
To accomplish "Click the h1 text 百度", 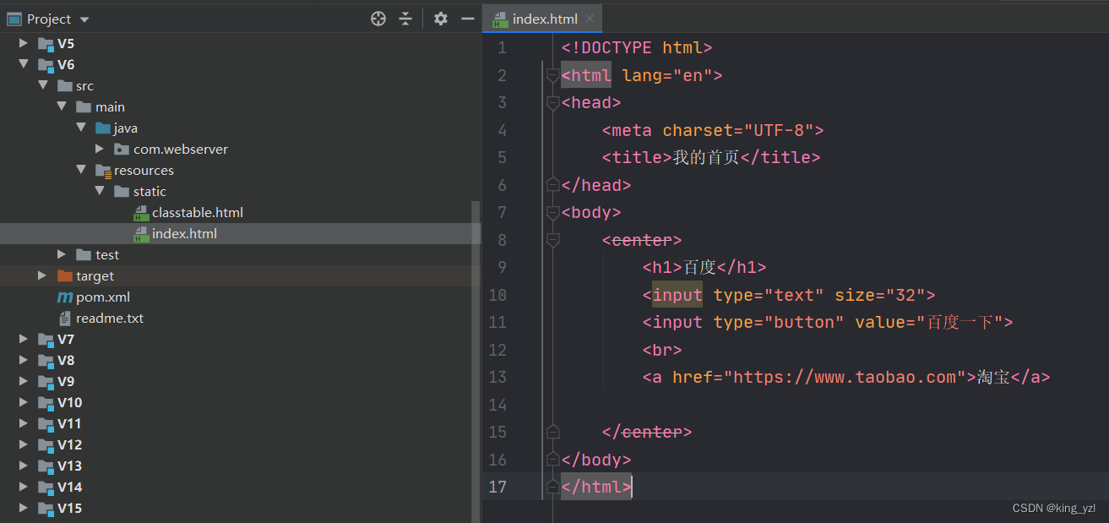I will pos(699,267).
